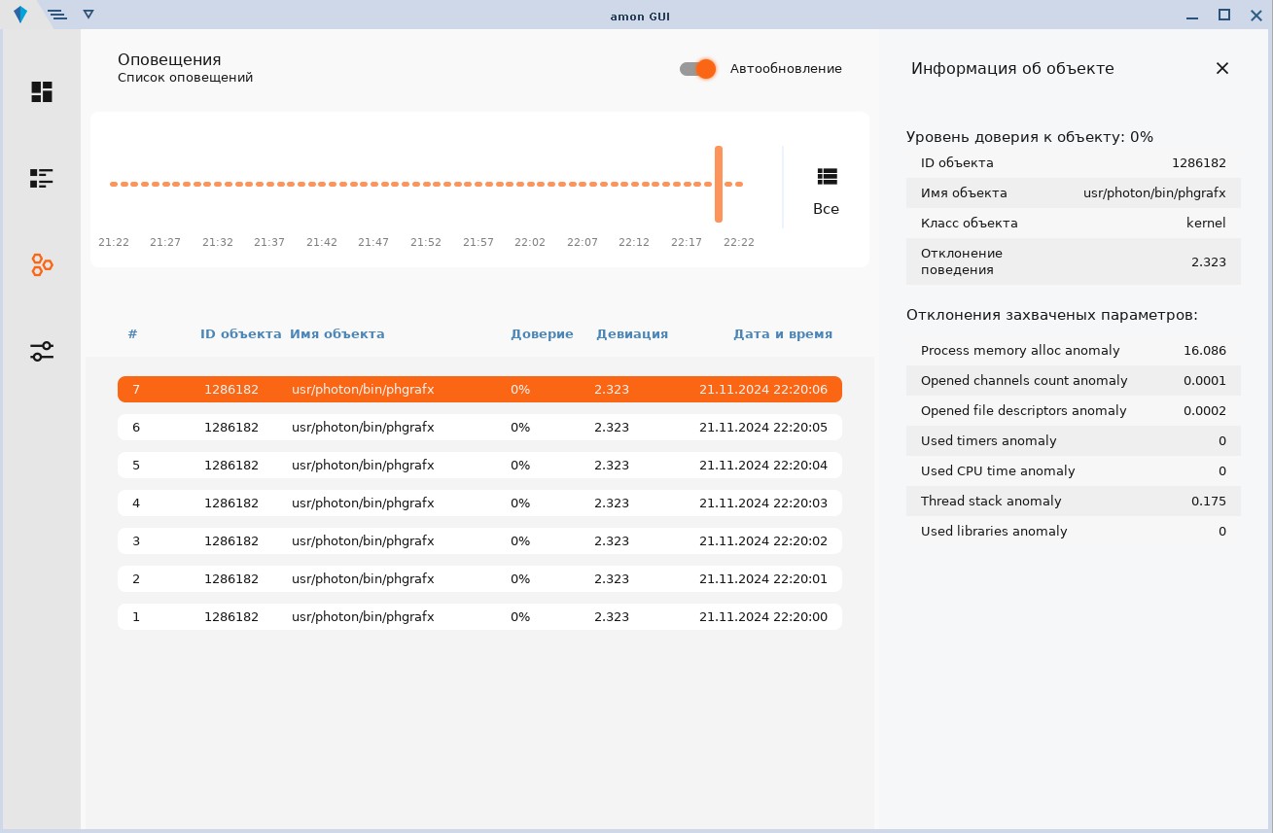Image resolution: width=1273 pixels, height=833 pixels.
Task: Click the 'Все' list icon
Action: [x=826, y=177]
